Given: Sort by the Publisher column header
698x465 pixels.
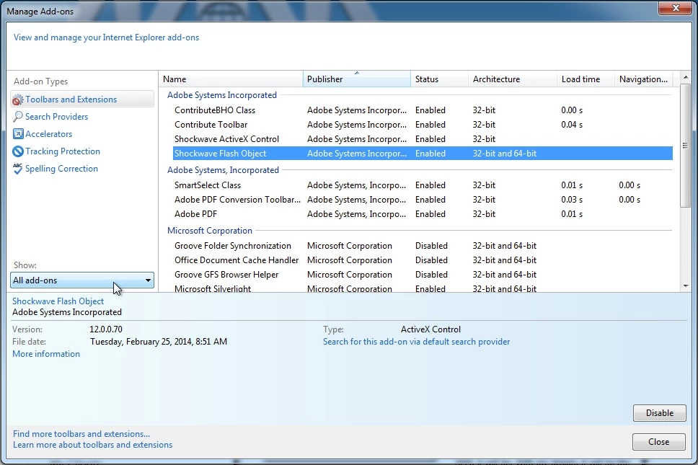Looking at the screenshot, I should [x=356, y=79].
